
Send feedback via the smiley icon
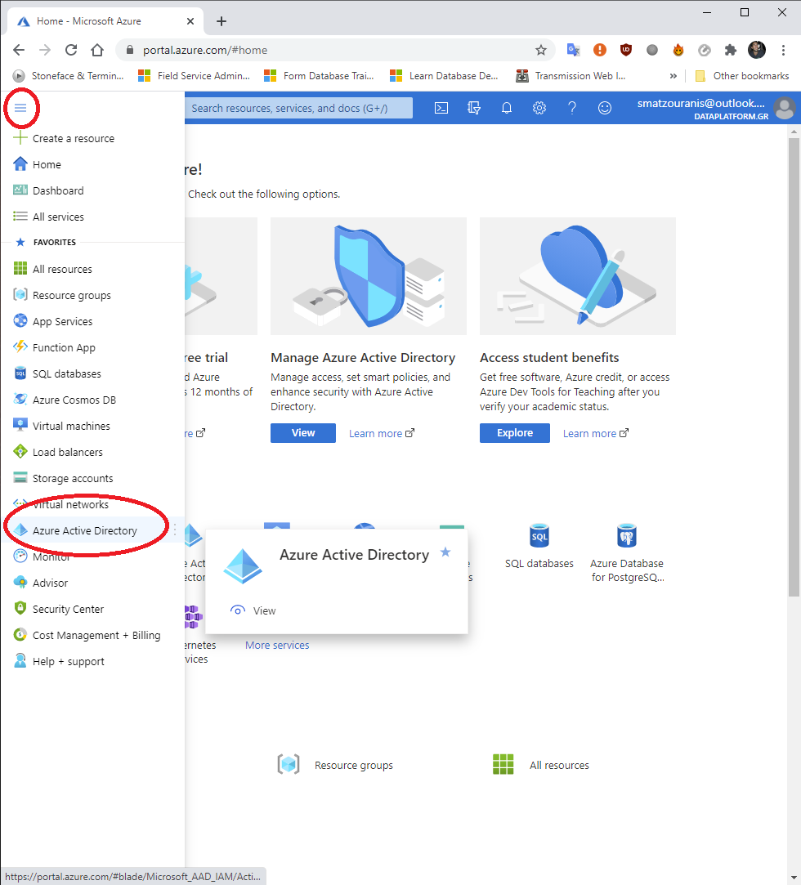(605, 107)
